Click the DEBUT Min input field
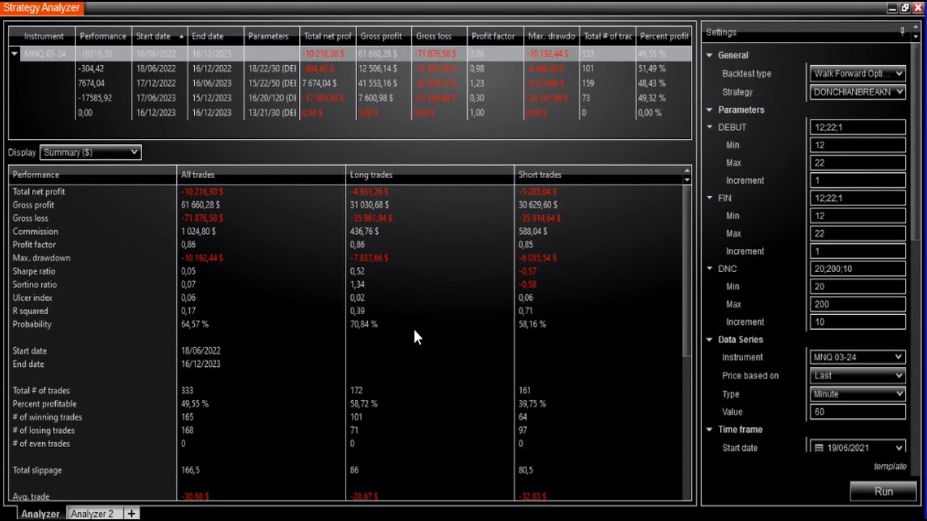 [x=857, y=145]
